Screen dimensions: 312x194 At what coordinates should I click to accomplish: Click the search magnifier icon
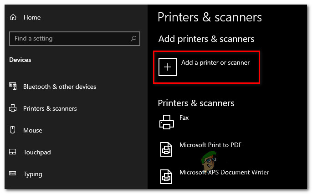click(x=134, y=39)
